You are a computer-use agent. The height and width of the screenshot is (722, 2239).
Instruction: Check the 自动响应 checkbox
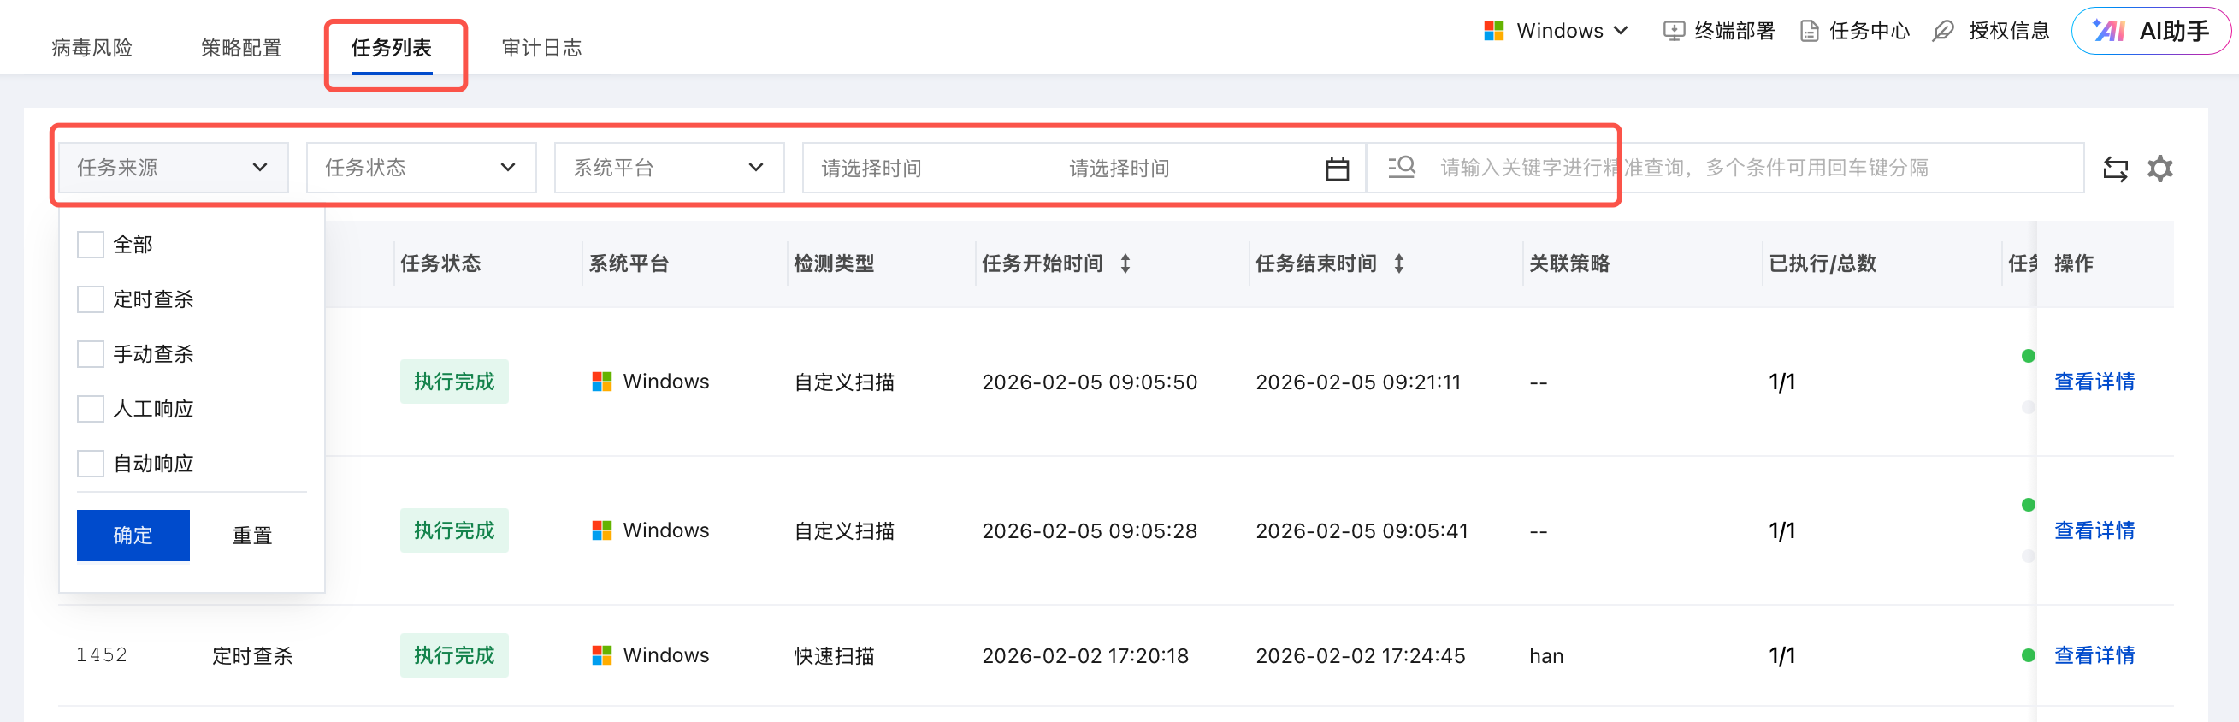(x=91, y=464)
